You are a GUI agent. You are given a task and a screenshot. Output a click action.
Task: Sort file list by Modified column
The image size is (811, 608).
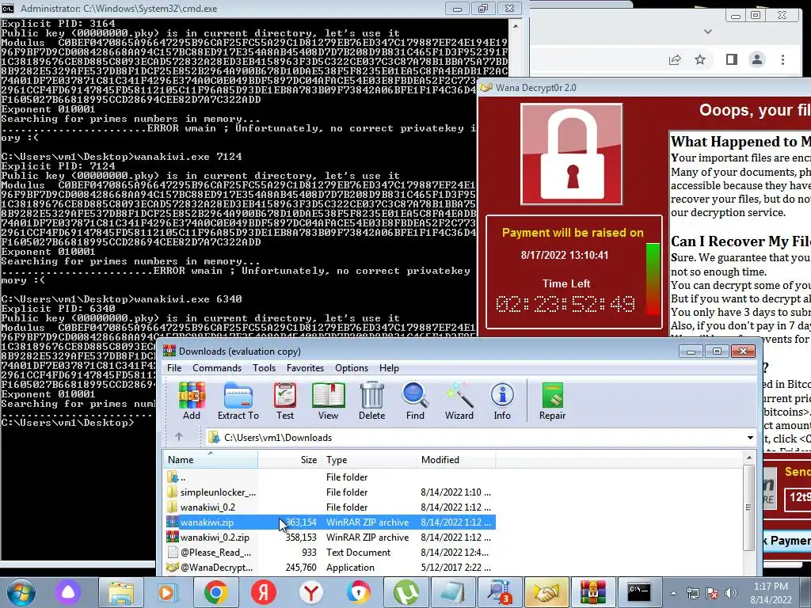pos(455,459)
